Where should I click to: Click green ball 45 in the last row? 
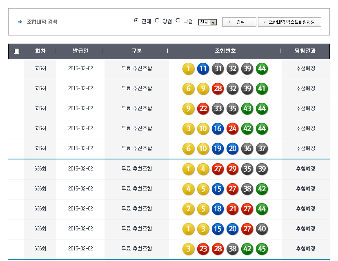262,248
